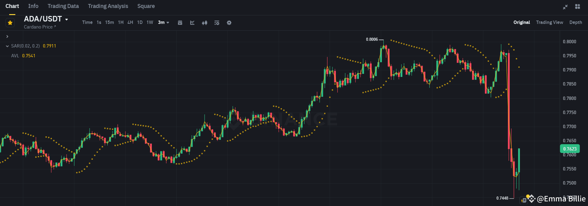Open the chart settings gear icon
The width and height of the screenshot is (588, 206).
tap(229, 22)
